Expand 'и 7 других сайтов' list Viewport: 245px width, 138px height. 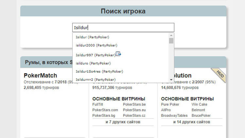123,122
